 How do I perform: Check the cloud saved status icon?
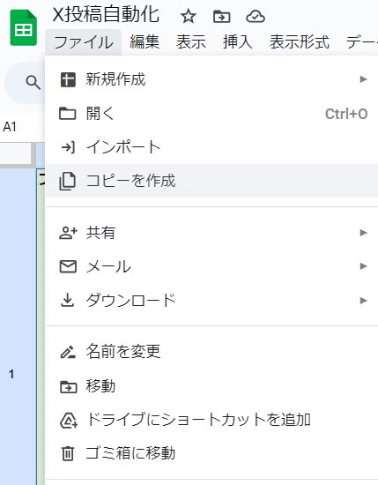[256, 17]
